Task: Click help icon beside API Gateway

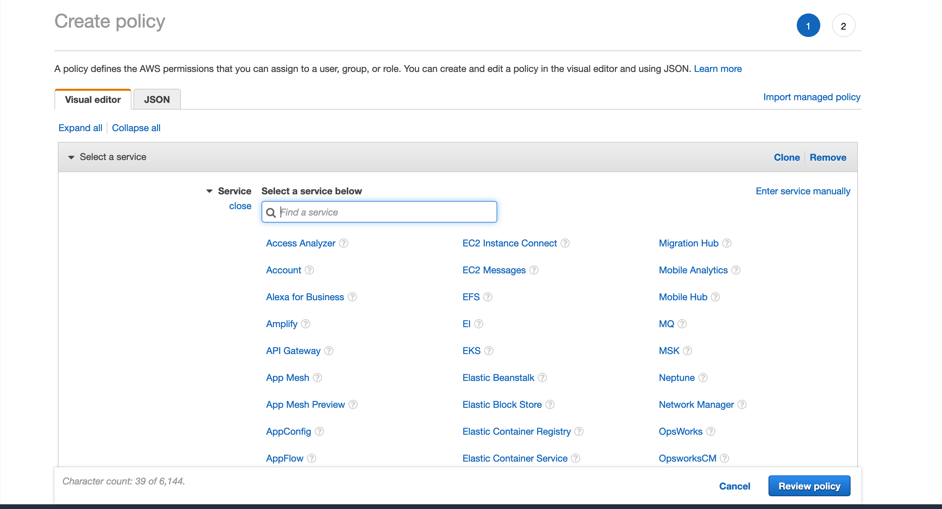Action: 329,351
